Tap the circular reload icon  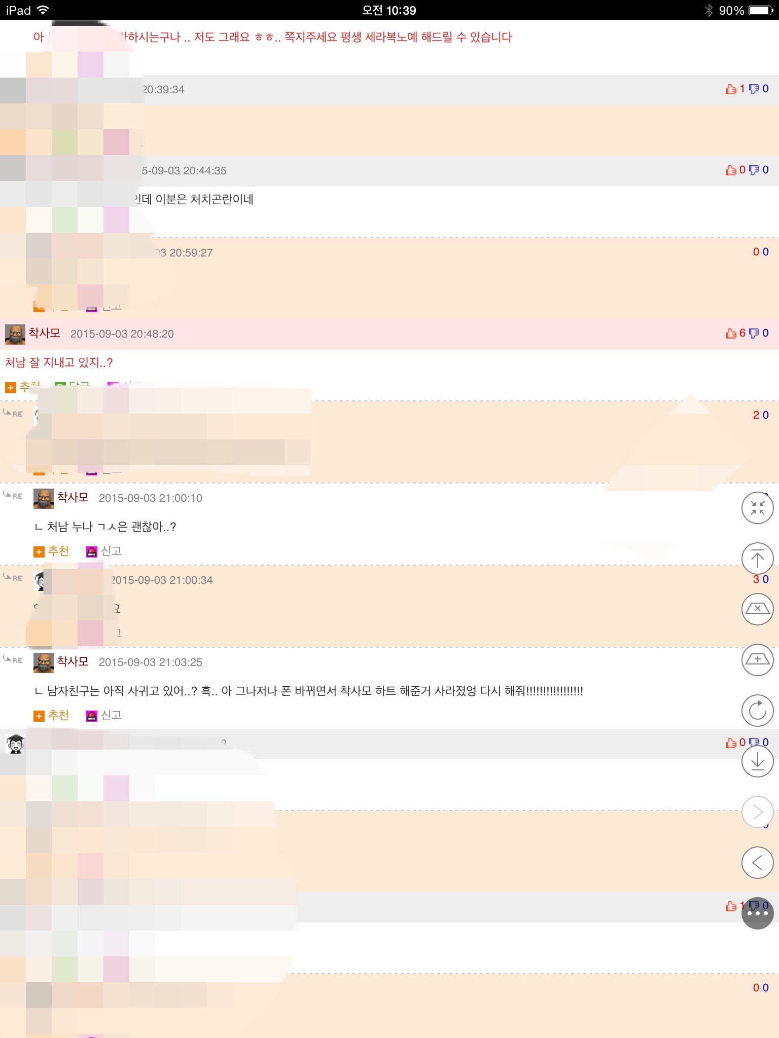pos(757,711)
